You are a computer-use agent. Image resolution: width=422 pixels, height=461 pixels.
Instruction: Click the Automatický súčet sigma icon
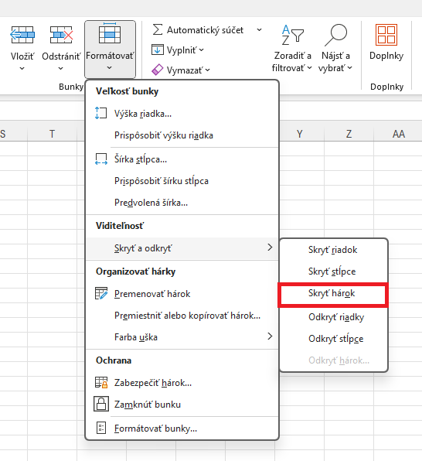coord(158,29)
